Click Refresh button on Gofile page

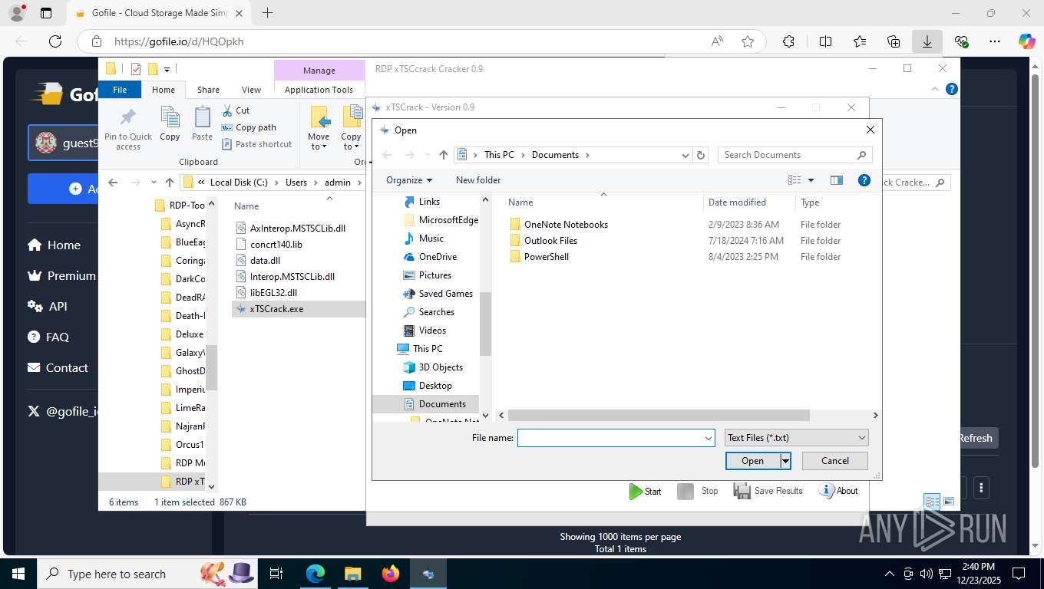[x=975, y=438]
